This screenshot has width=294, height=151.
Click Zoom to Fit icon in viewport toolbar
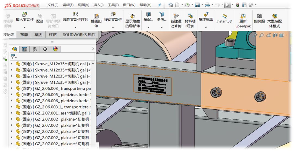tap(255, 35)
